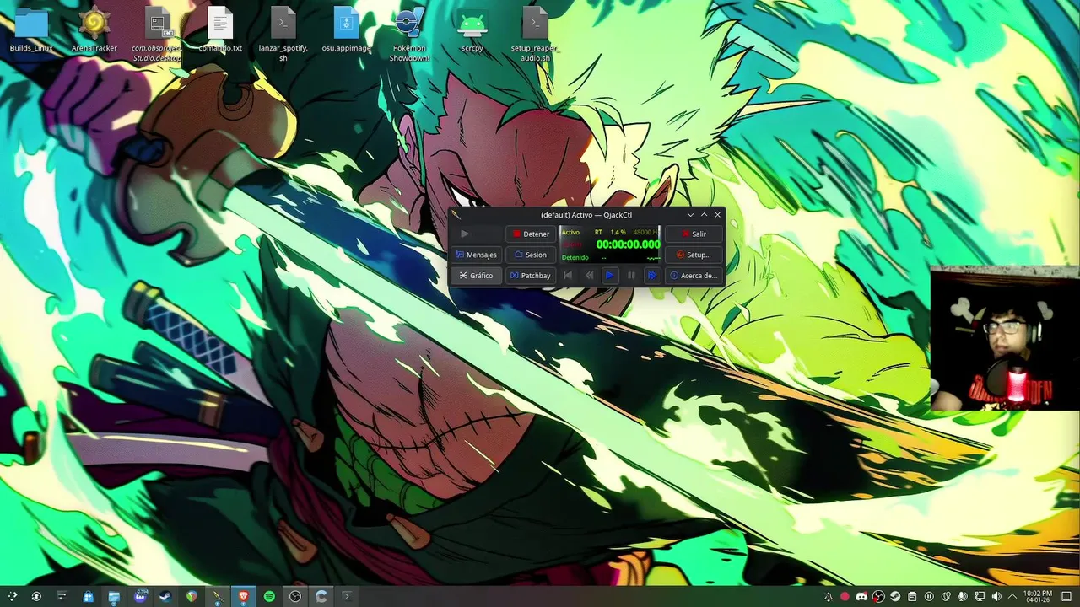
Task: Select the Pokémon Showdown! desktop shortcut
Action: click(409, 35)
